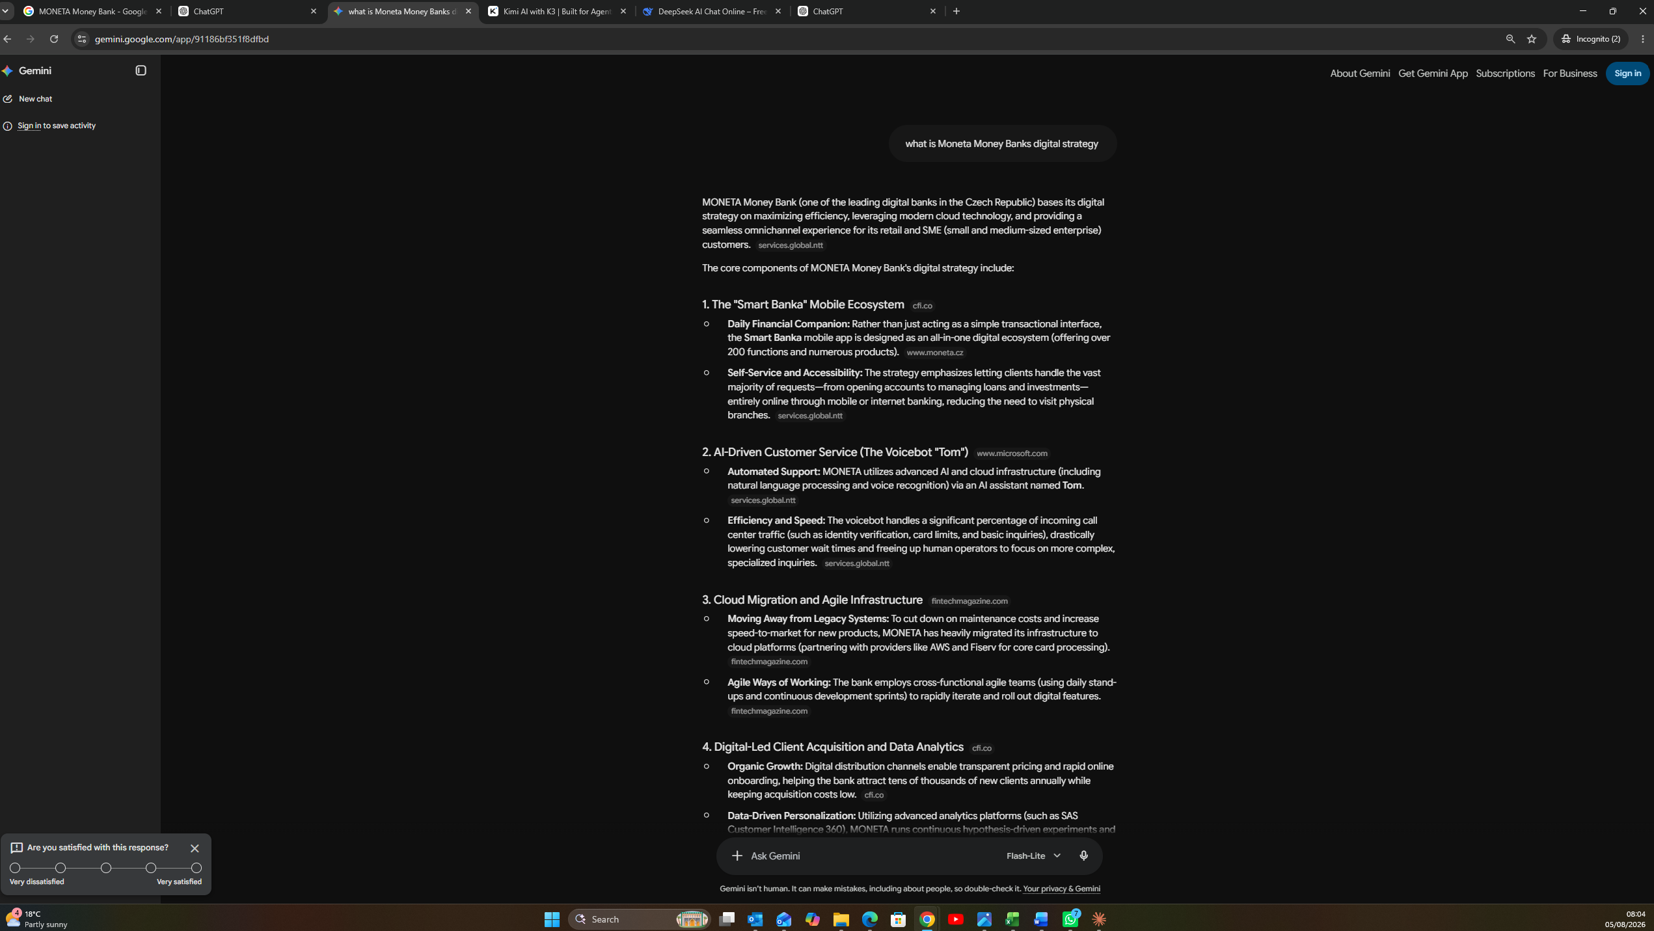1654x931 pixels.
Task: Open Microsoft Store from the taskbar
Action: (x=899, y=919)
